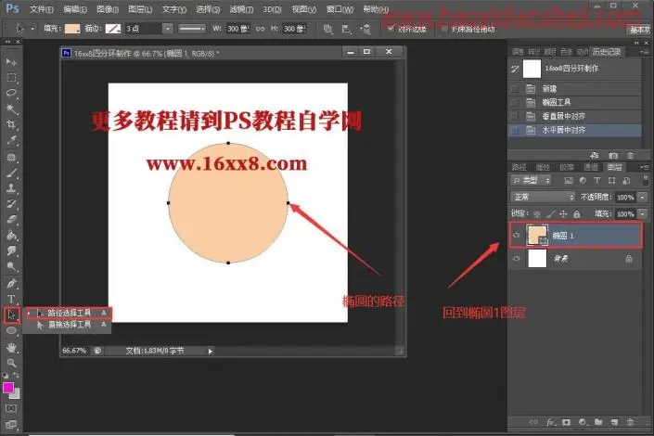Change the screen mode
The width and height of the screenshot is (654, 436).
(11, 425)
